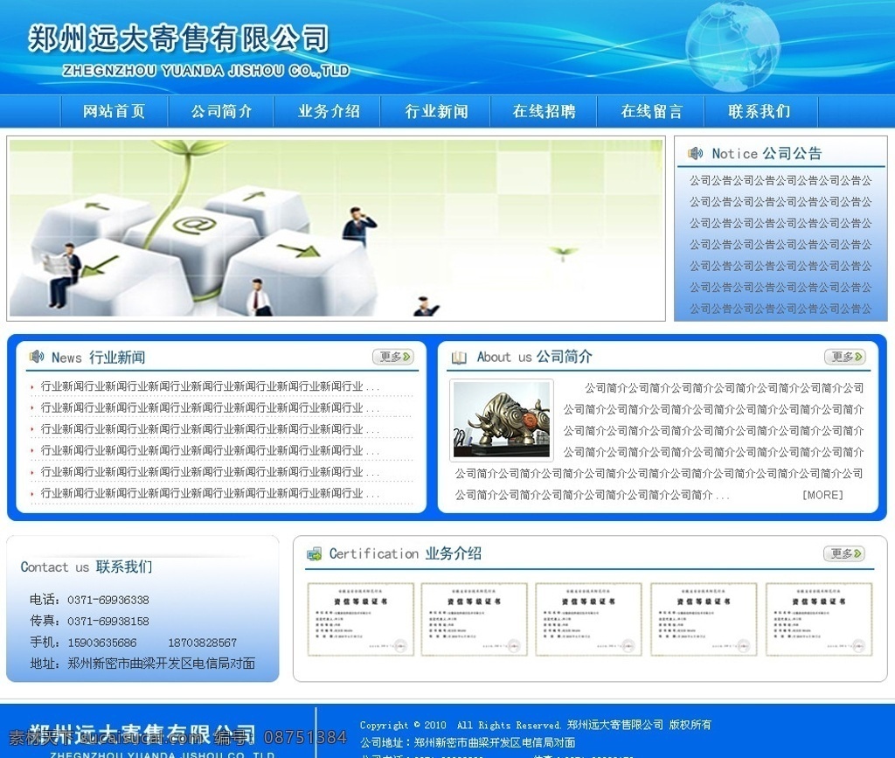Click the 郑州远大寄售有限公司 title in the header
The image size is (895, 758).
tap(178, 38)
